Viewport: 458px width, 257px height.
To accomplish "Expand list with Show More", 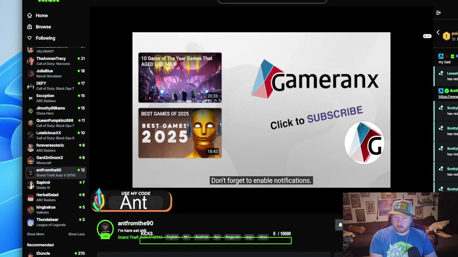I will tap(35, 234).
